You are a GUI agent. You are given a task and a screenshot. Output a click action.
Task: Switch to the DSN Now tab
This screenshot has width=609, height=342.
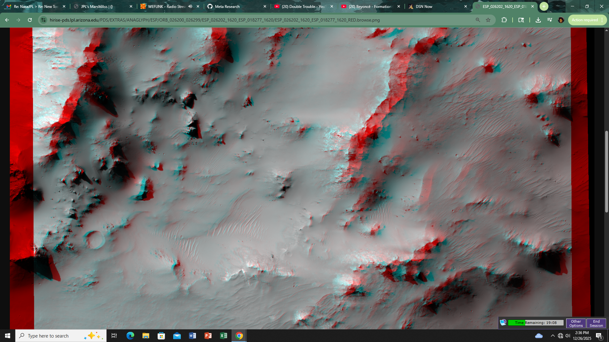(424, 6)
